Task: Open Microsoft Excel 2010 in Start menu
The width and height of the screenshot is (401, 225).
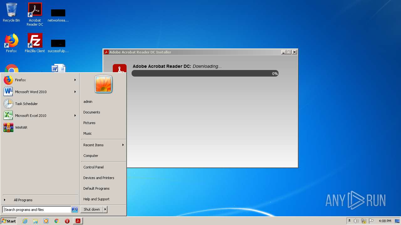Action: 40,116
